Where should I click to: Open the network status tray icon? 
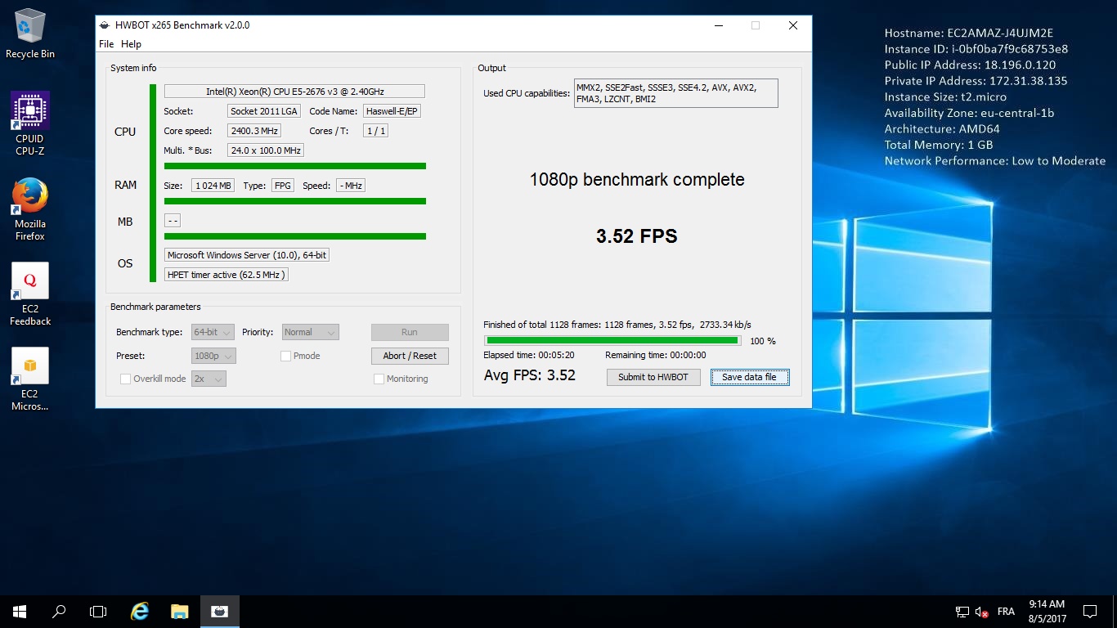(962, 612)
